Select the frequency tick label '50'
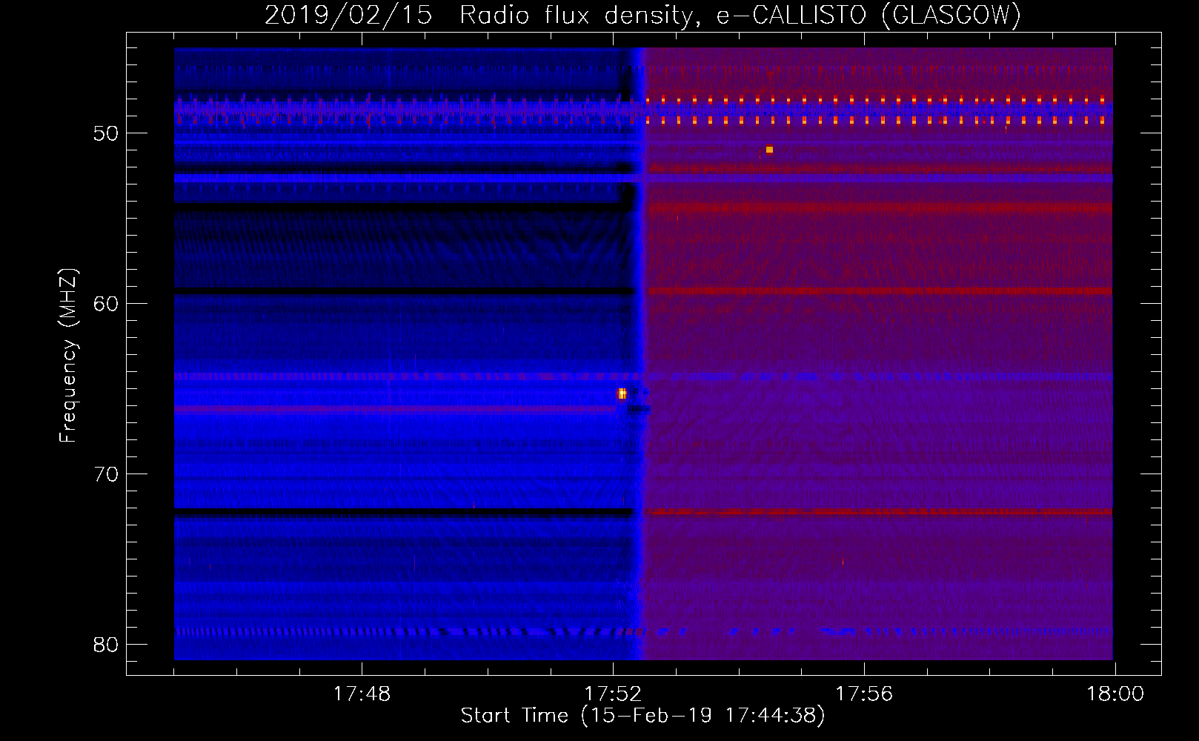Viewport: 1199px width, 741px height. (x=106, y=133)
